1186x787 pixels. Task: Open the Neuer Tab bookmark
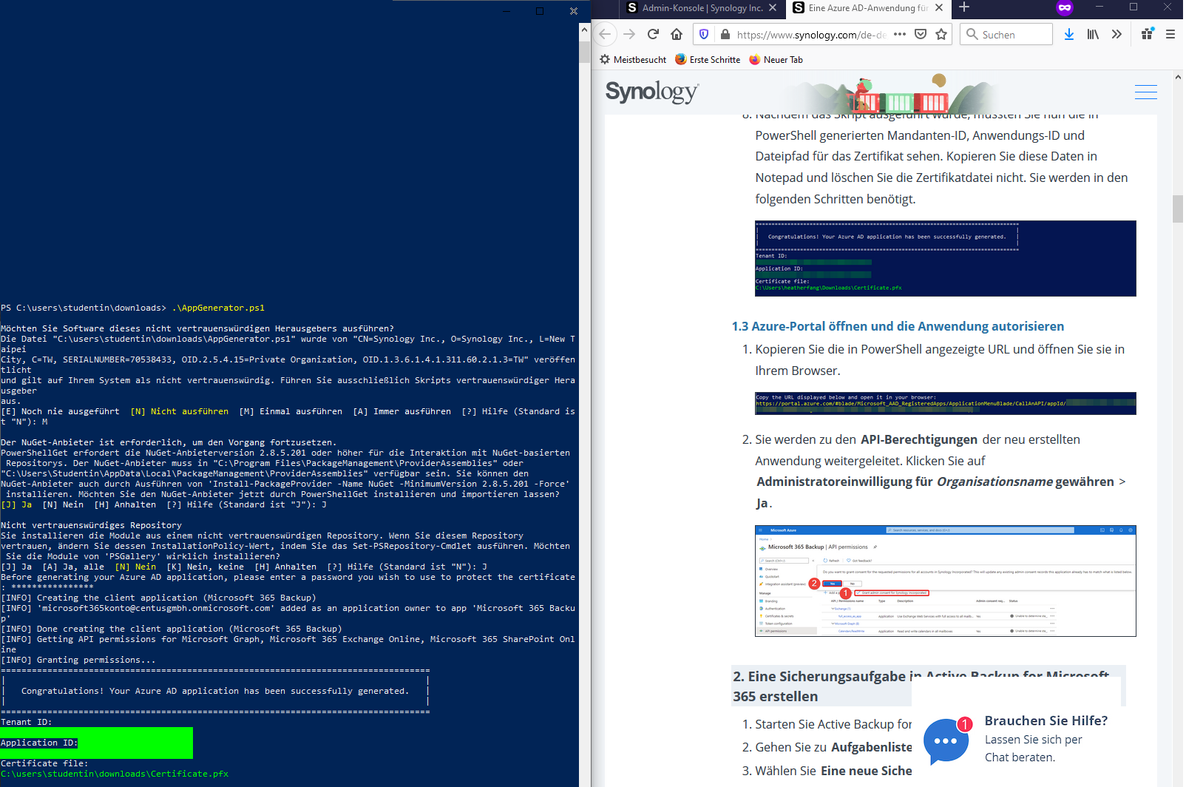click(776, 60)
